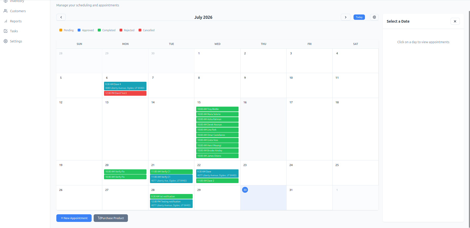Select greyed-out June 28 day
Image resolution: width=470 pixels, height=228 pixels.
point(79,61)
